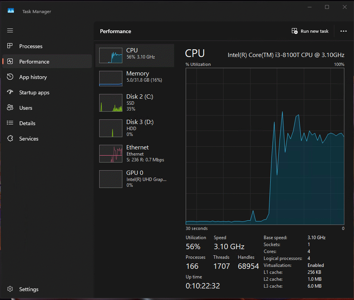
Task: Toggle the hamburger navigation menu
Action: tap(10, 30)
